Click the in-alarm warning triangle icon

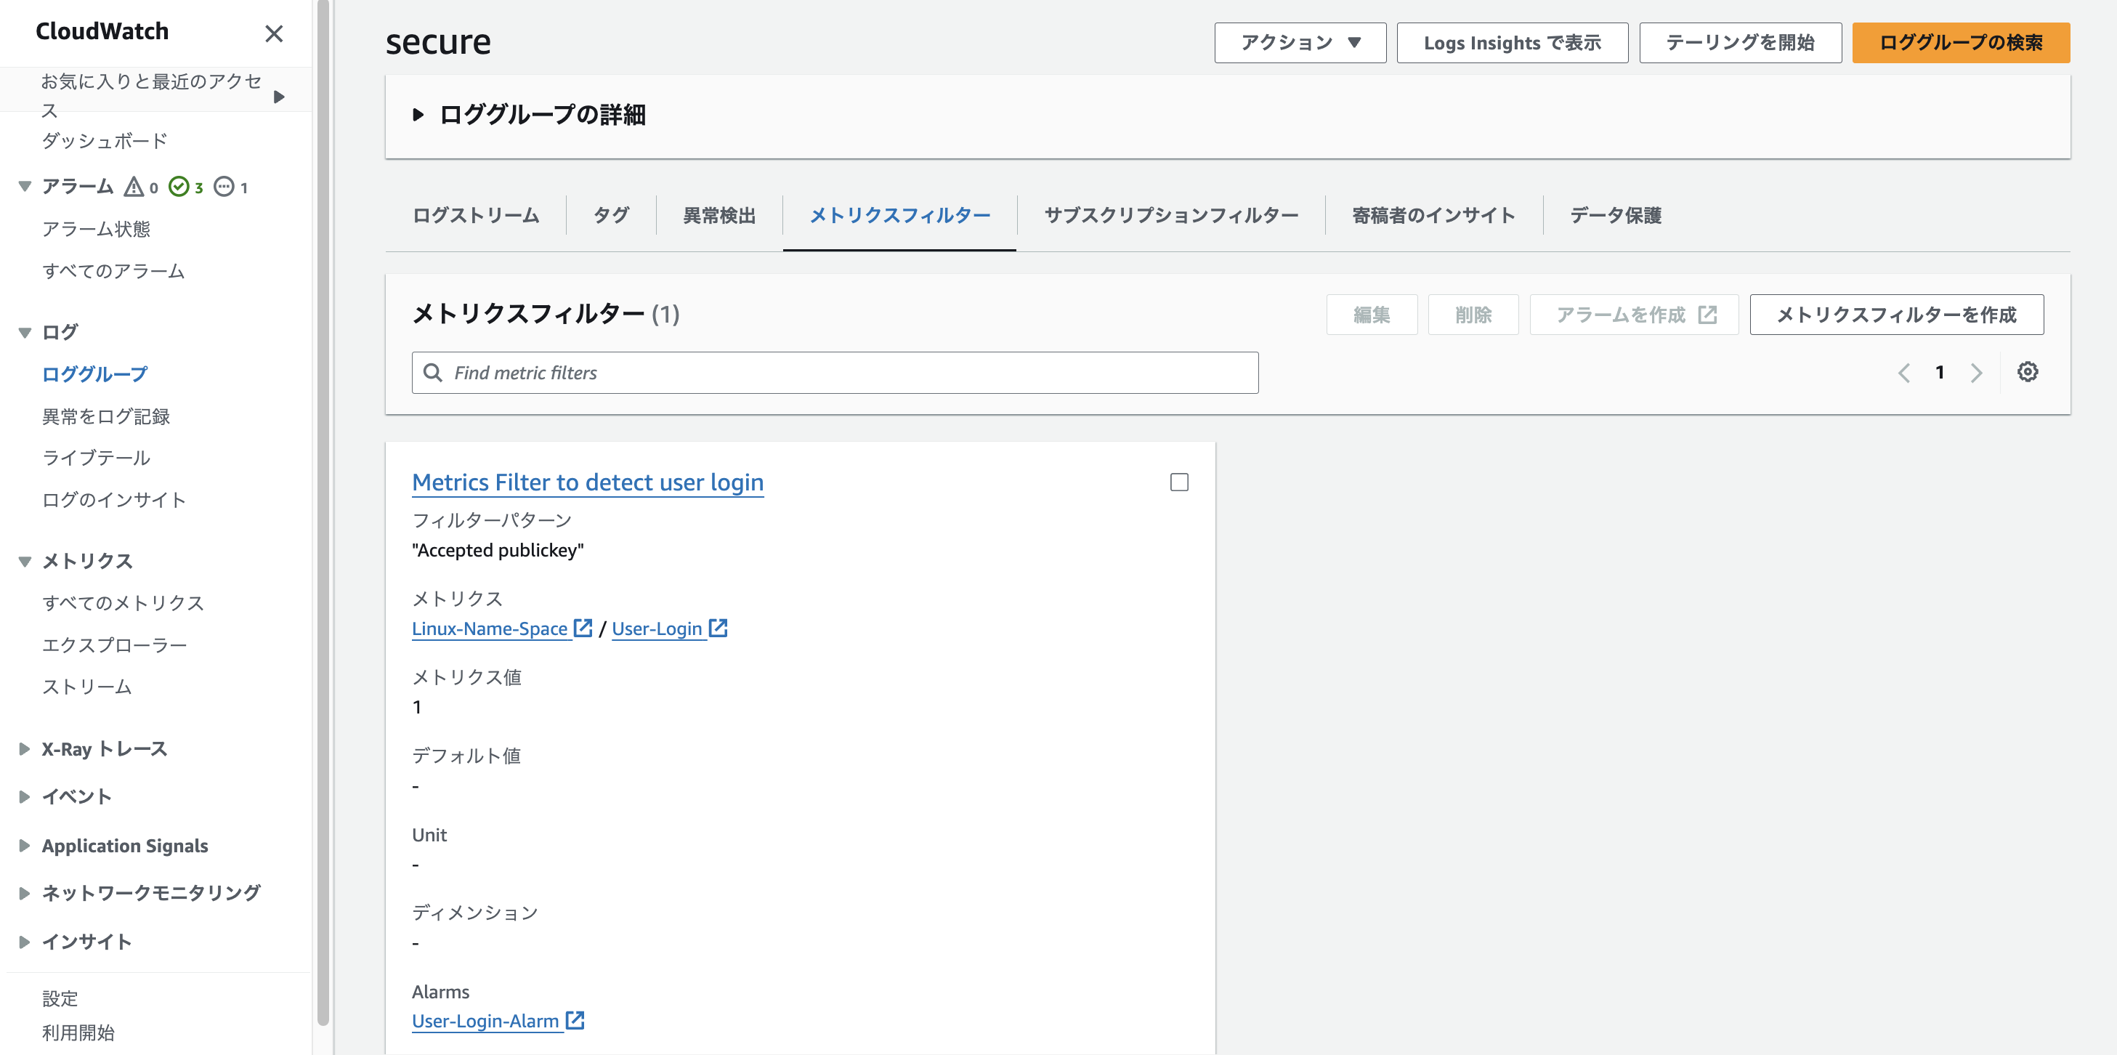click(133, 187)
